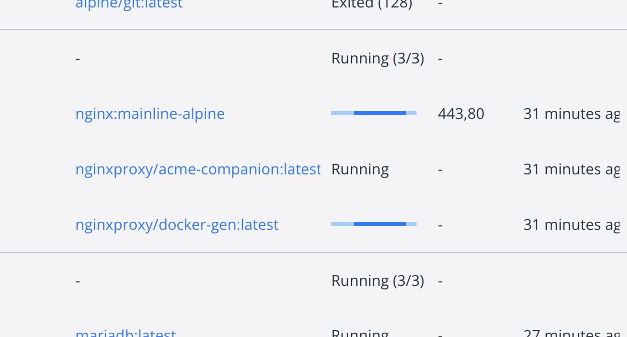The height and width of the screenshot is (337, 627).
Task: Click the second Running (3/3) status text
Action: [x=378, y=280]
